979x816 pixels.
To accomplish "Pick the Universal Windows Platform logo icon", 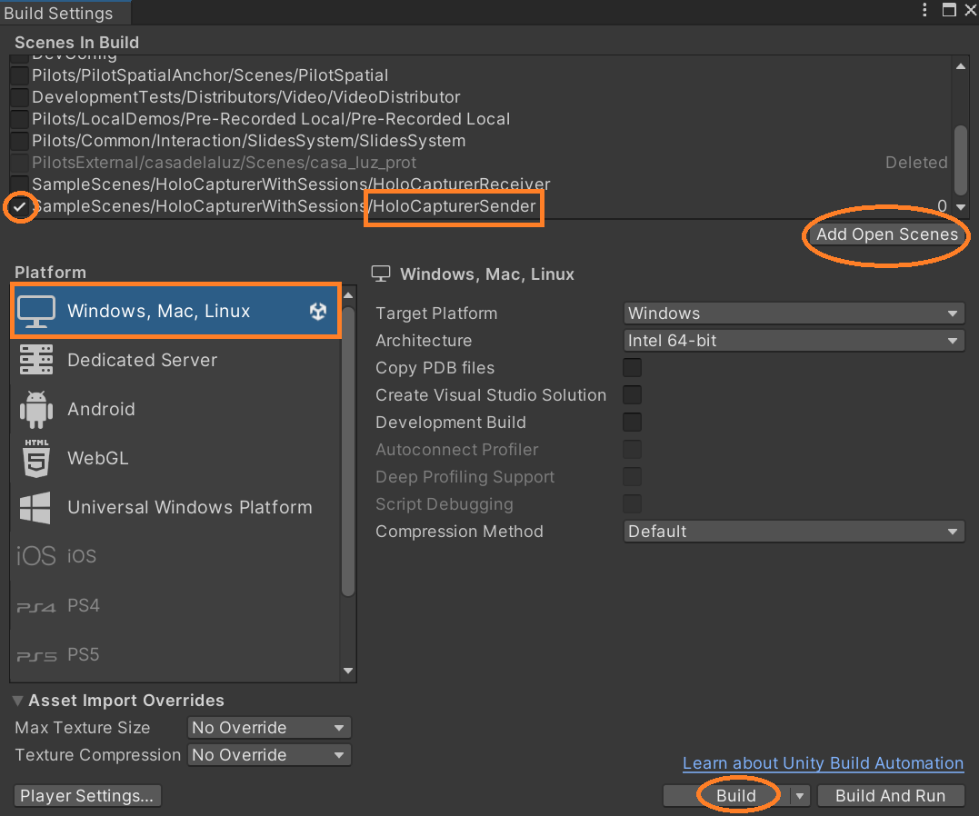I will click(35, 507).
